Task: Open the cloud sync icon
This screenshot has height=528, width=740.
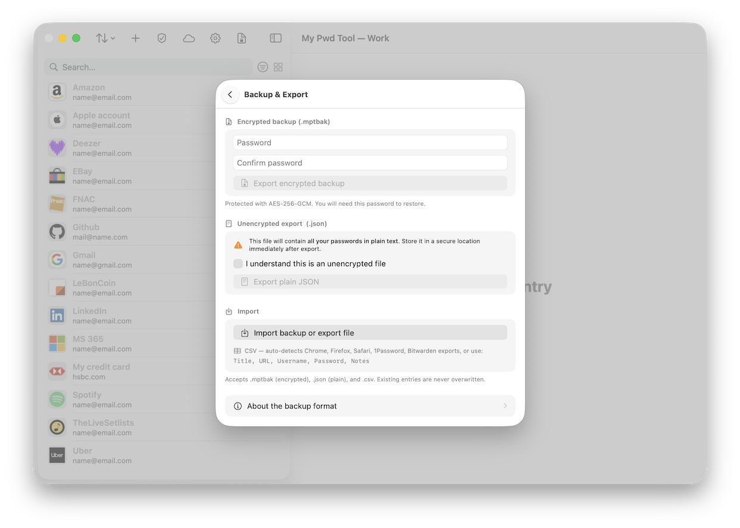Action: 189,38
